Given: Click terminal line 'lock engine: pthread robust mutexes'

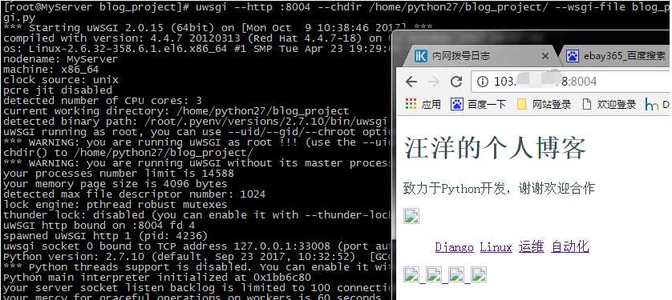Looking at the screenshot, I should pyautogui.click(x=115, y=205).
